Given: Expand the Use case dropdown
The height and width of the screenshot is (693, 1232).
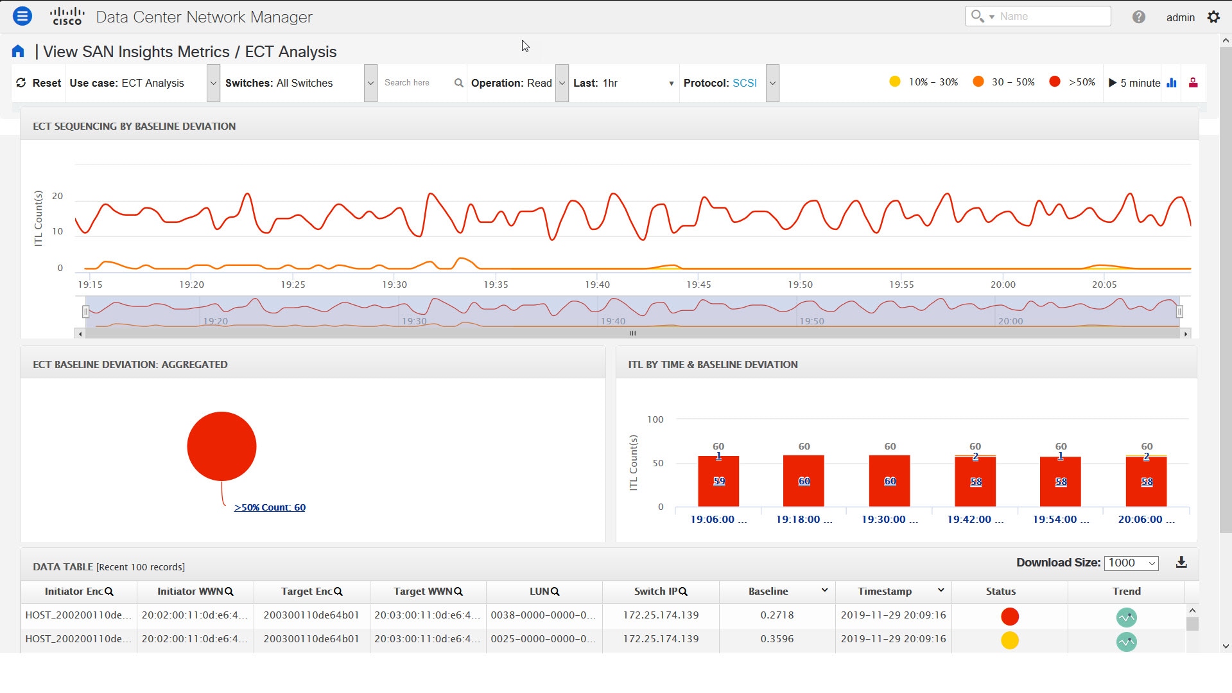Looking at the screenshot, I should (213, 83).
